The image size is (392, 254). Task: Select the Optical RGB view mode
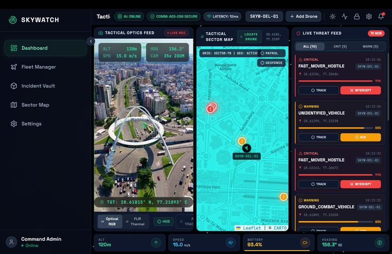(110, 222)
